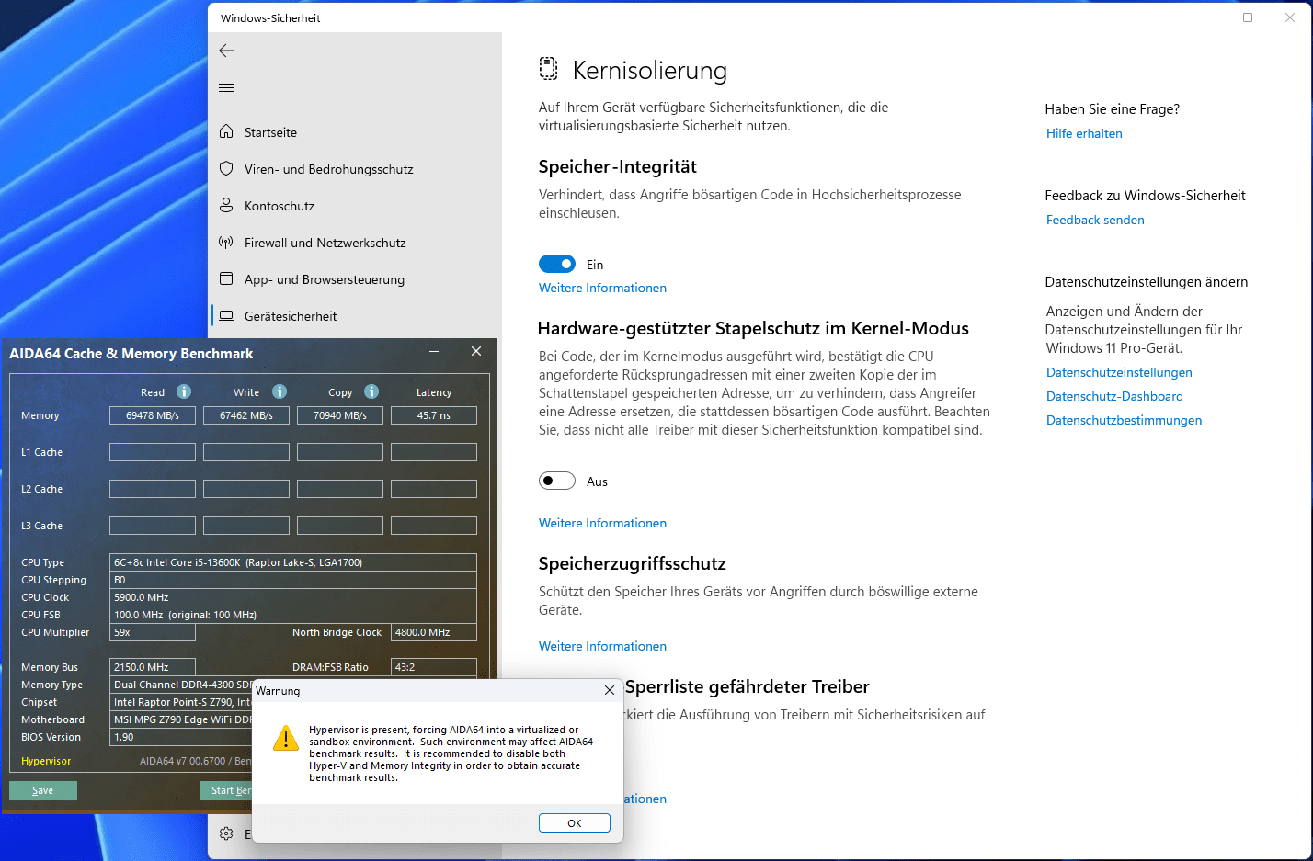Click Memory Read value 69478 MB/s

point(153,415)
